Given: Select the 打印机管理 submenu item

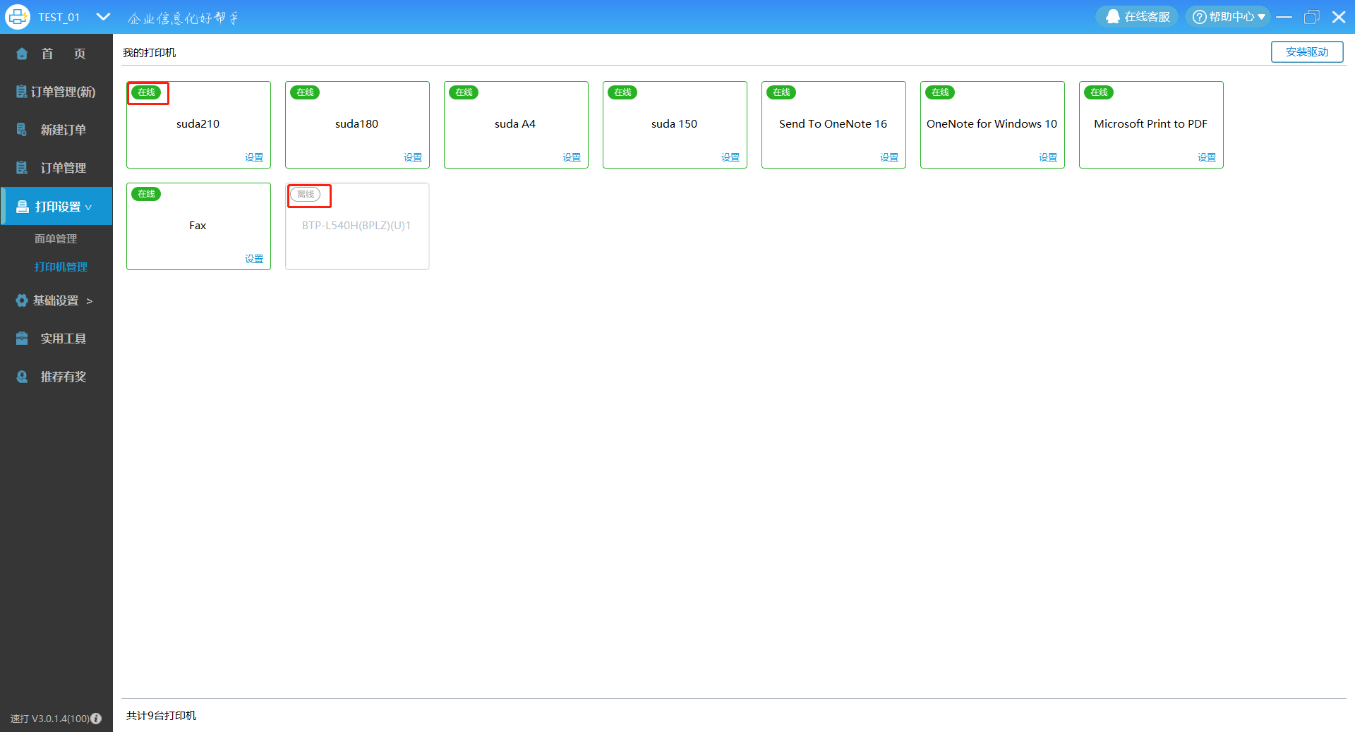Looking at the screenshot, I should [x=61, y=267].
